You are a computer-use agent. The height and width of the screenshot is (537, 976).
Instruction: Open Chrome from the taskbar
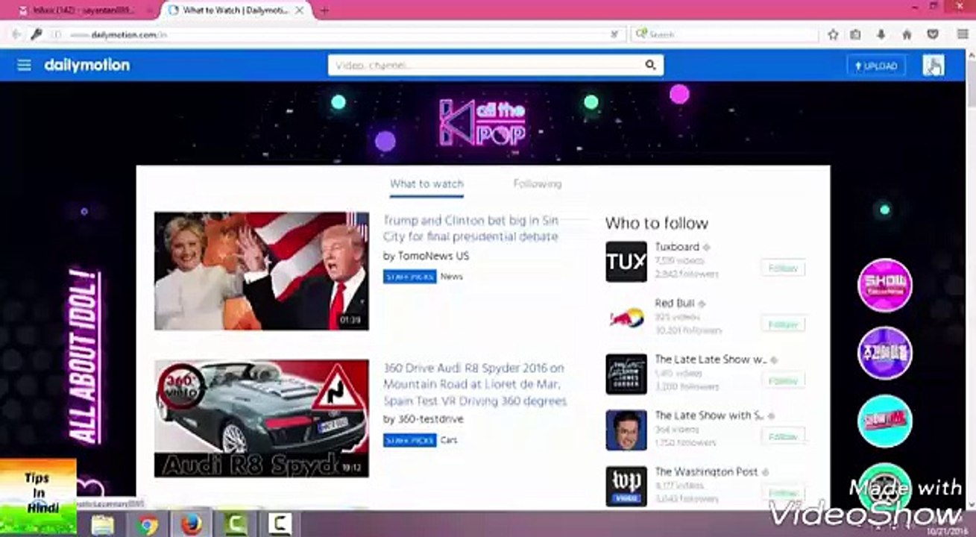click(147, 525)
